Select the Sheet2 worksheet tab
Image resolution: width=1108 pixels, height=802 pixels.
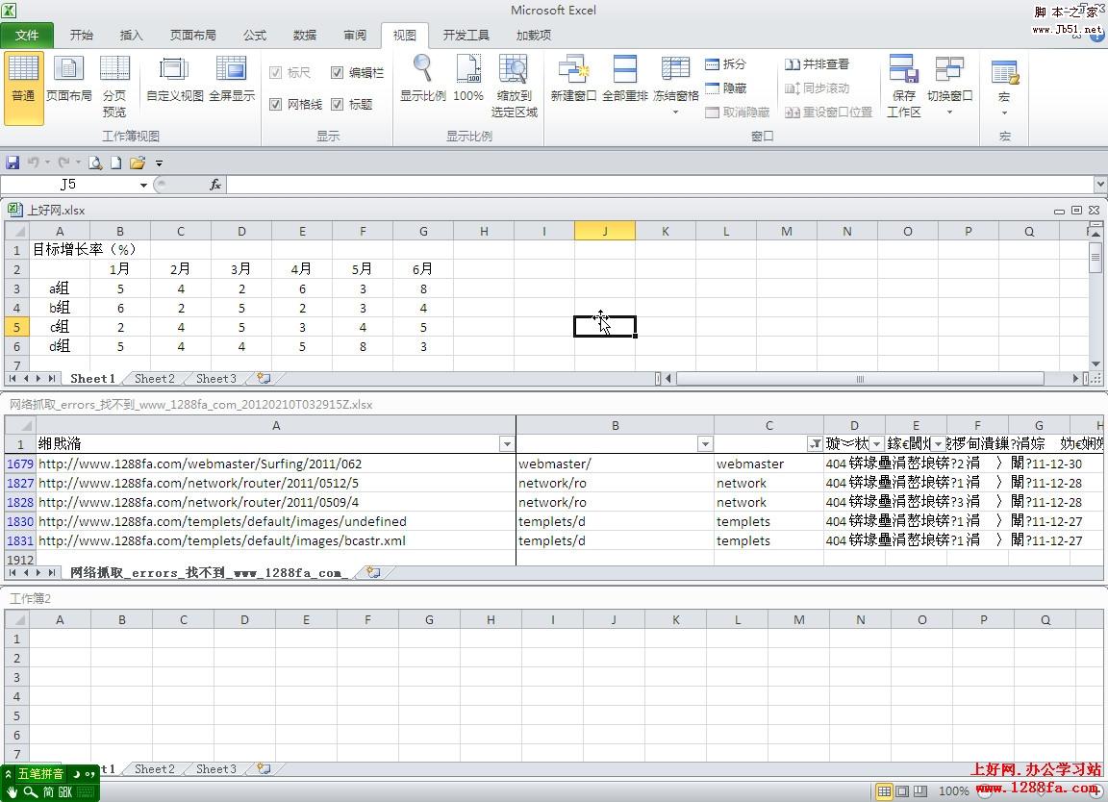(153, 378)
